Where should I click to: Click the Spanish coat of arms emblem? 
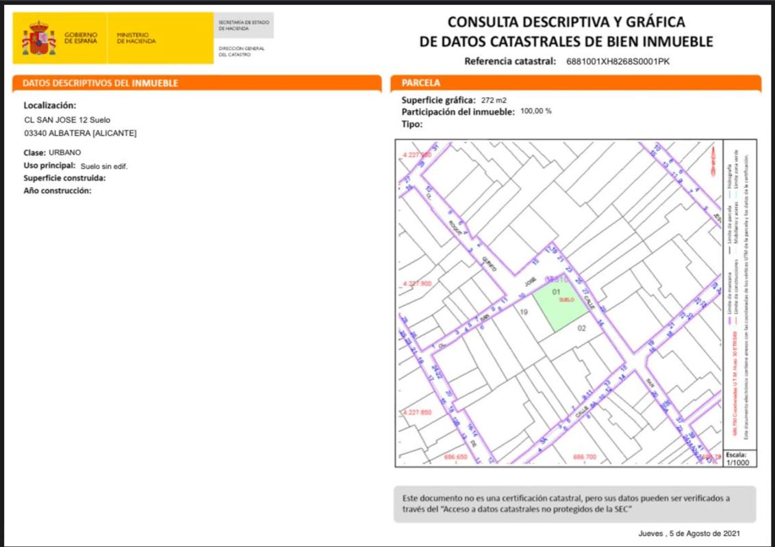[x=38, y=38]
